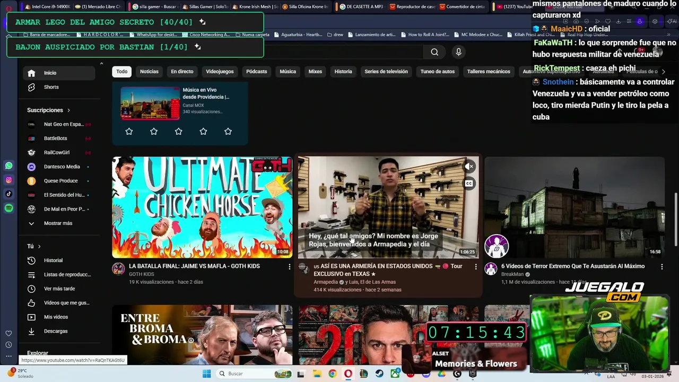Open the GOTH KIDS channel name link
679x382 pixels.
141,274
